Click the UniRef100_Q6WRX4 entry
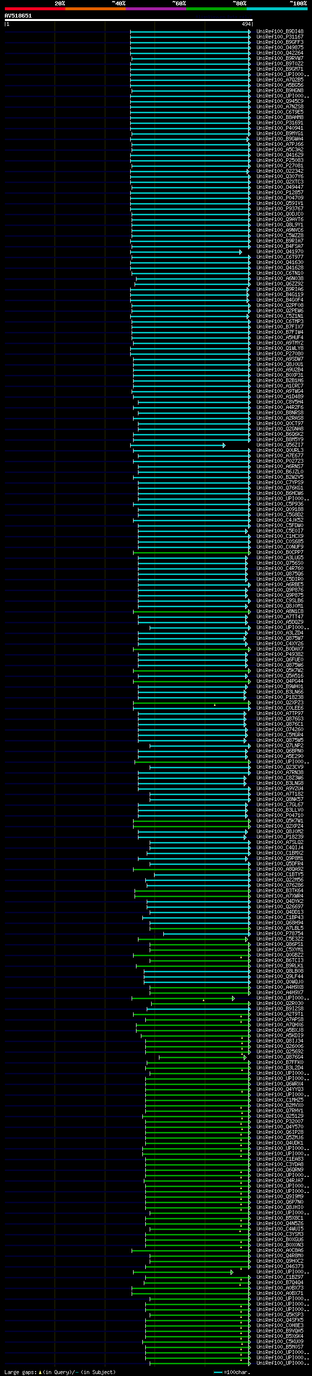 point(280,1084)
